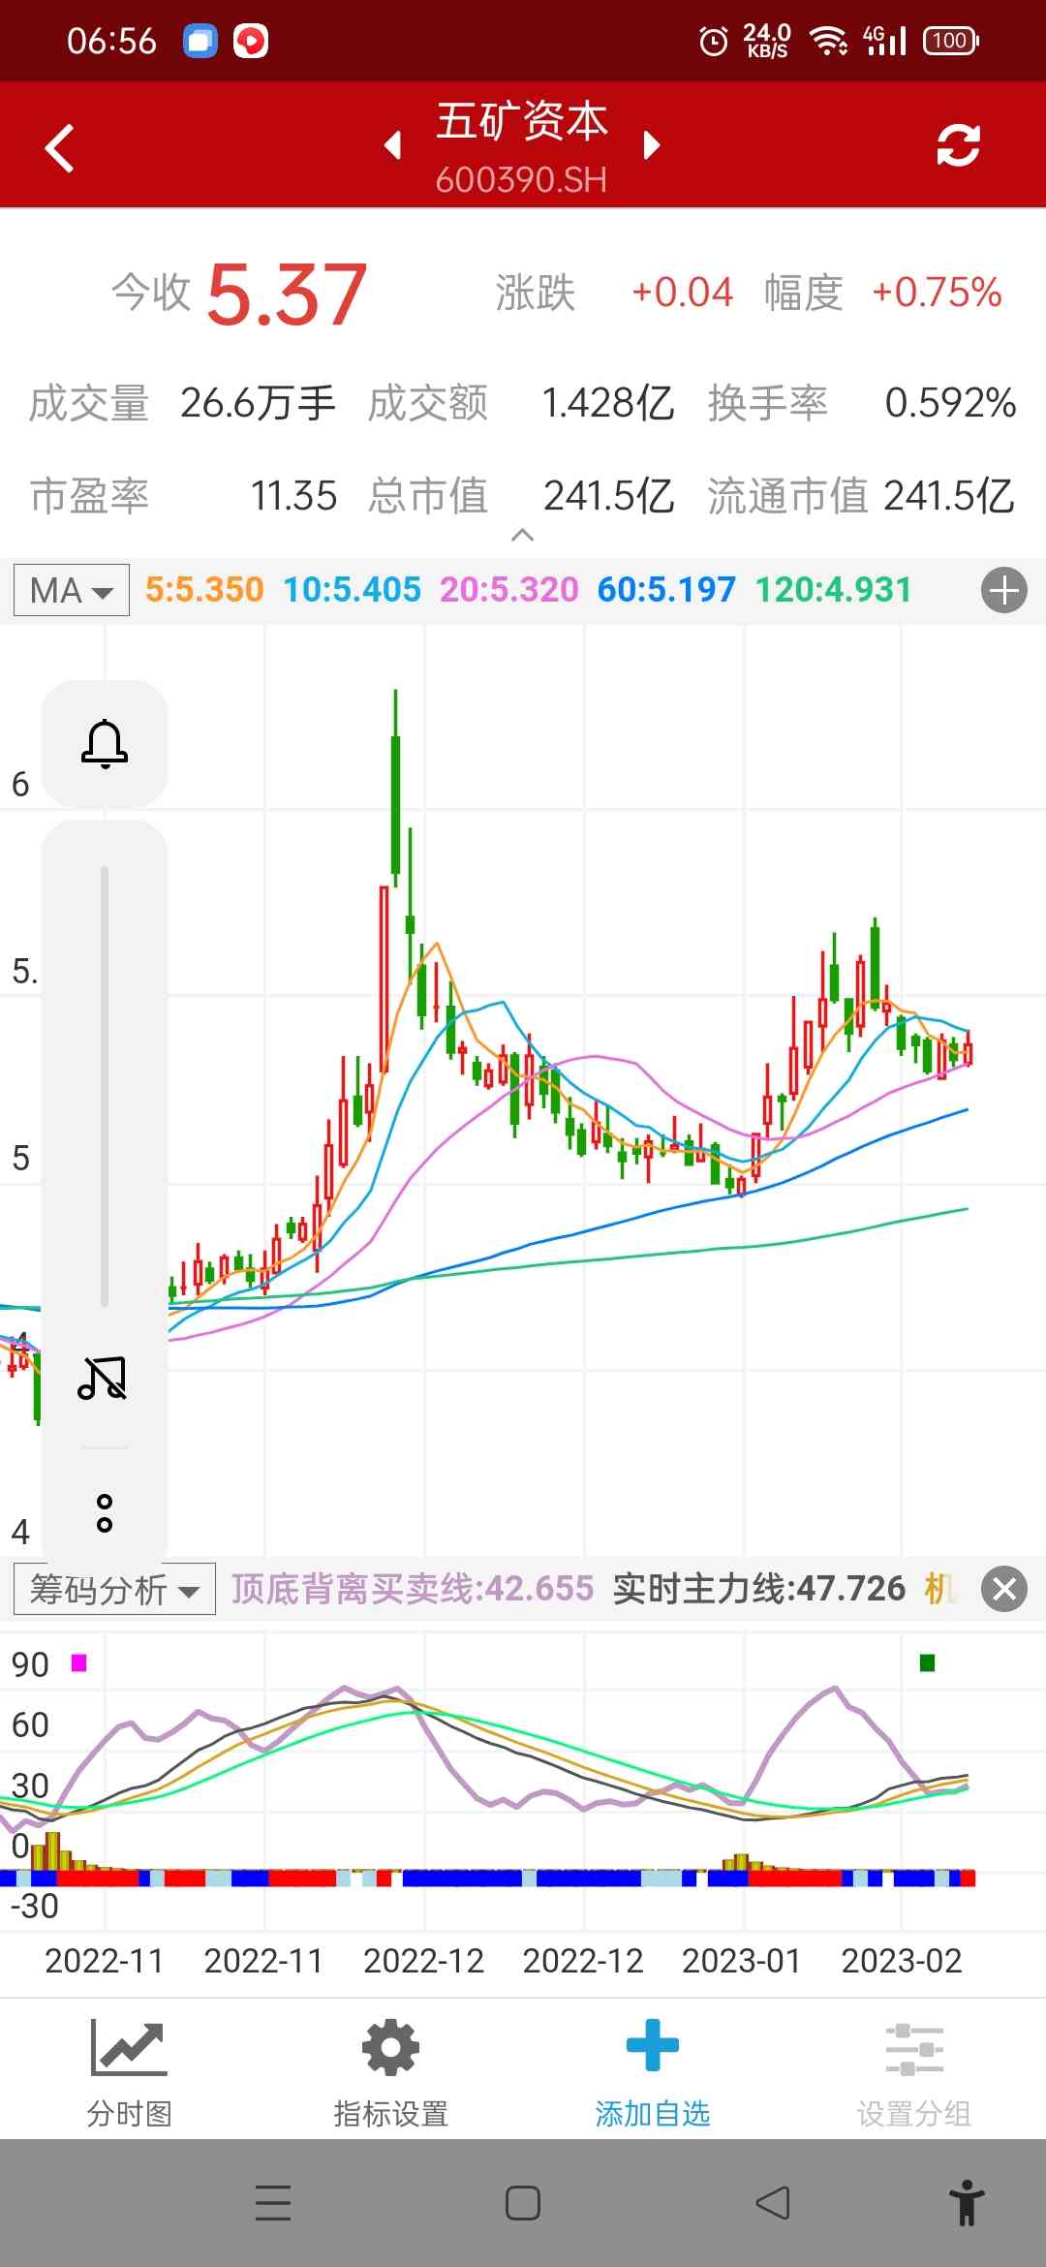Tap the 120-day MA value 120:4.931
Screen dimensions: 1046x2267
[834, 589]
